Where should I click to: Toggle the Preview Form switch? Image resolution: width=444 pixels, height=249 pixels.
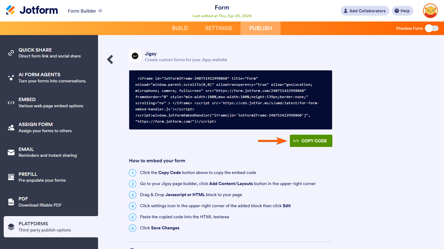tap(431, 28)
